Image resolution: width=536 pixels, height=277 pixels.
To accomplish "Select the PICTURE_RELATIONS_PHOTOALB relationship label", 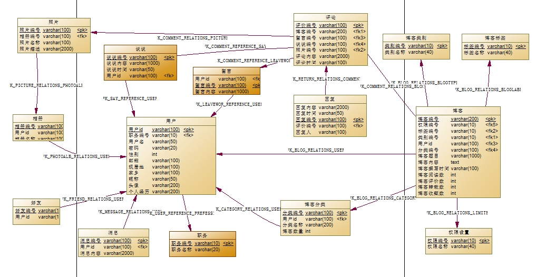I will click(46, 85).
